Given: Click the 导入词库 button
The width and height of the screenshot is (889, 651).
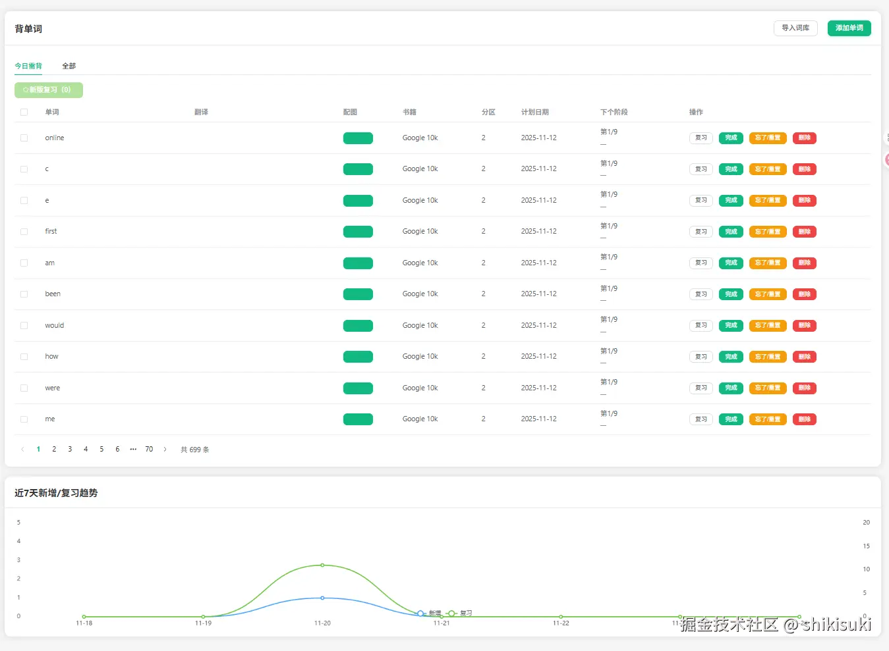Looking at the screenshot, I should coord(795,28).
